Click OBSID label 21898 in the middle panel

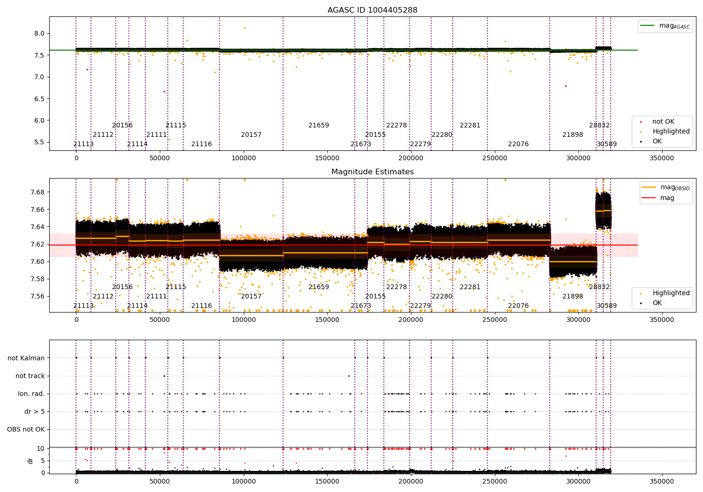pos(573,297)
